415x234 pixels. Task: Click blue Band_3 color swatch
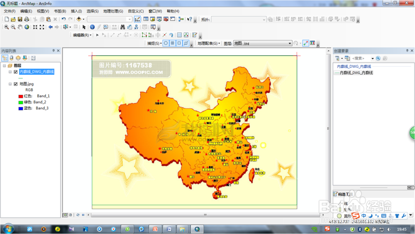(21, 108)
